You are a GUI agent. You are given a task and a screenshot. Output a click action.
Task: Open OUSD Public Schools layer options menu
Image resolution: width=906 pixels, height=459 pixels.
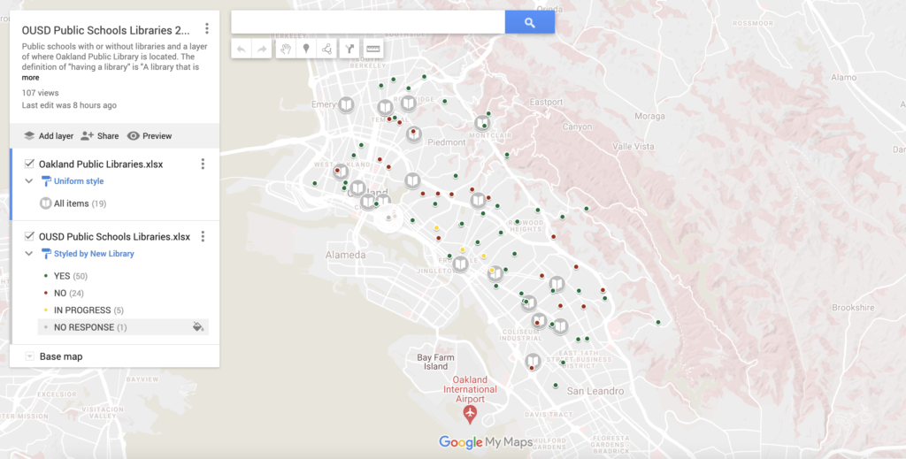click(x=203, y=236)
